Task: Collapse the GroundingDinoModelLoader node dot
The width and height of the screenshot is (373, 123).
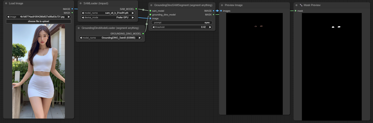Action: pos(79,28)
